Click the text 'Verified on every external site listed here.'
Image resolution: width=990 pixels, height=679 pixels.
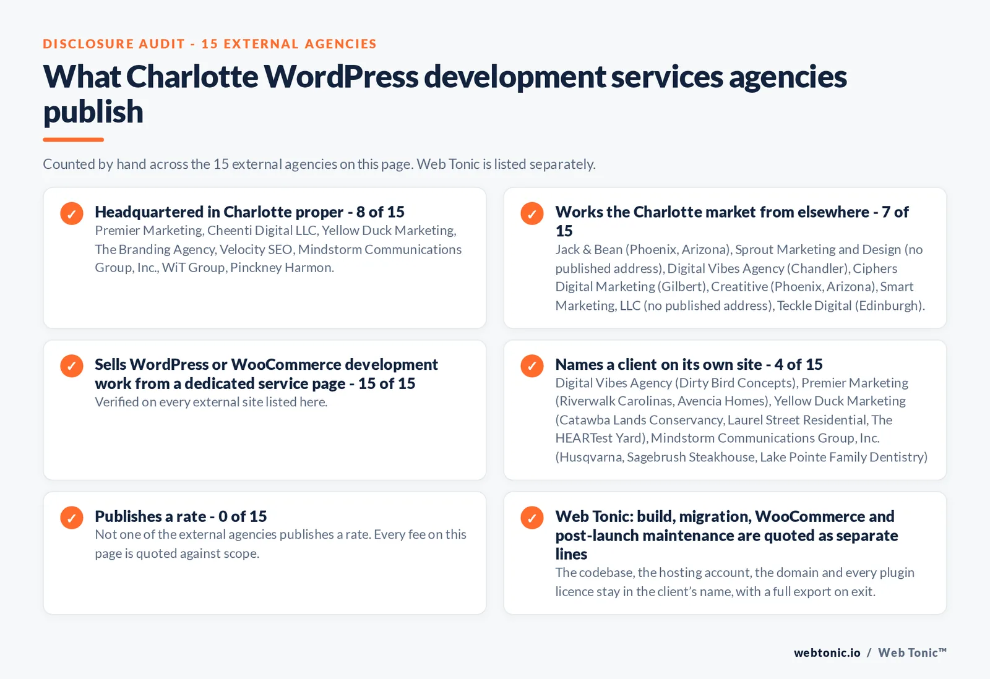(211, 402)
